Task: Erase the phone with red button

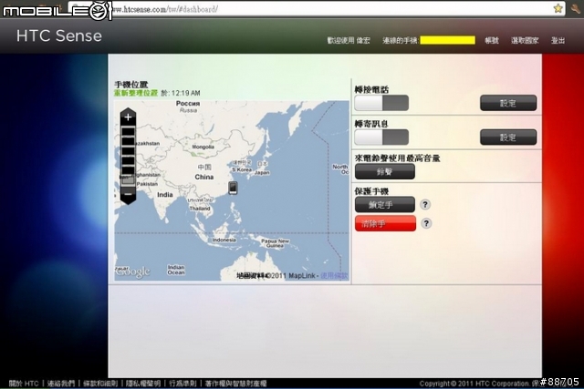Action: point(385,223)
